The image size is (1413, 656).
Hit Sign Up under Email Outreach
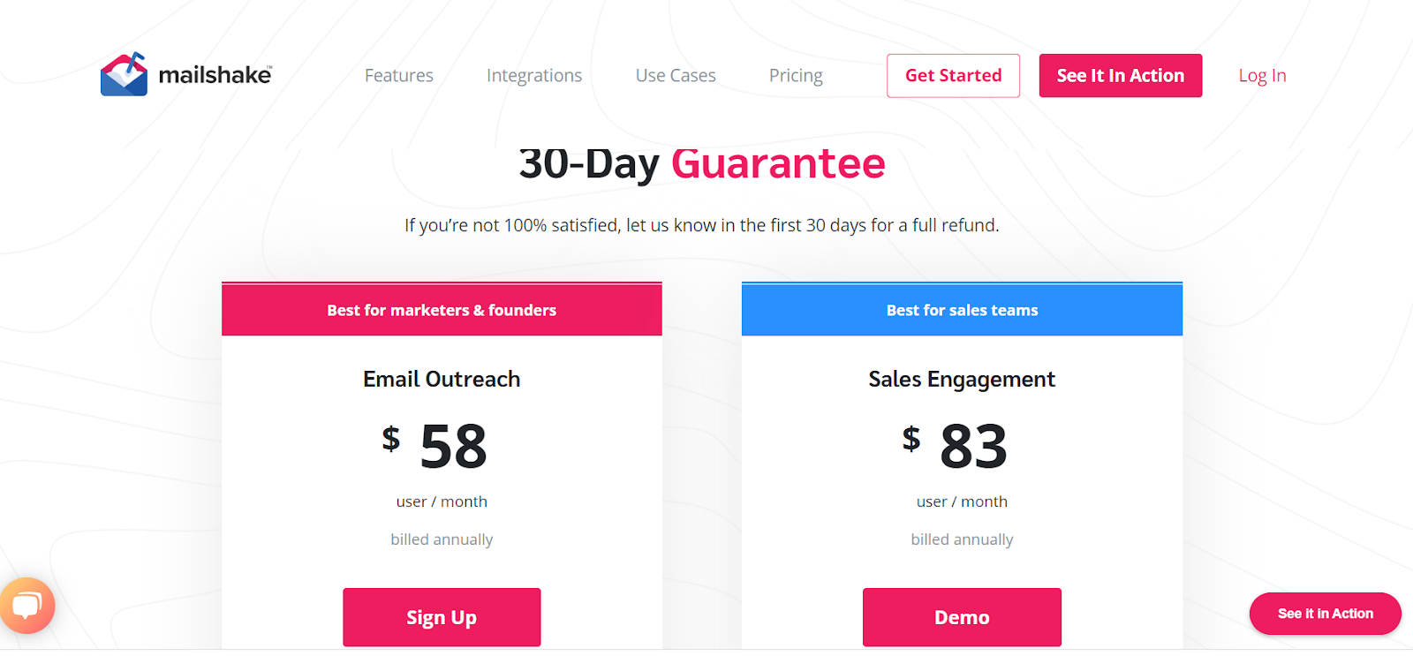click(442, 617)
